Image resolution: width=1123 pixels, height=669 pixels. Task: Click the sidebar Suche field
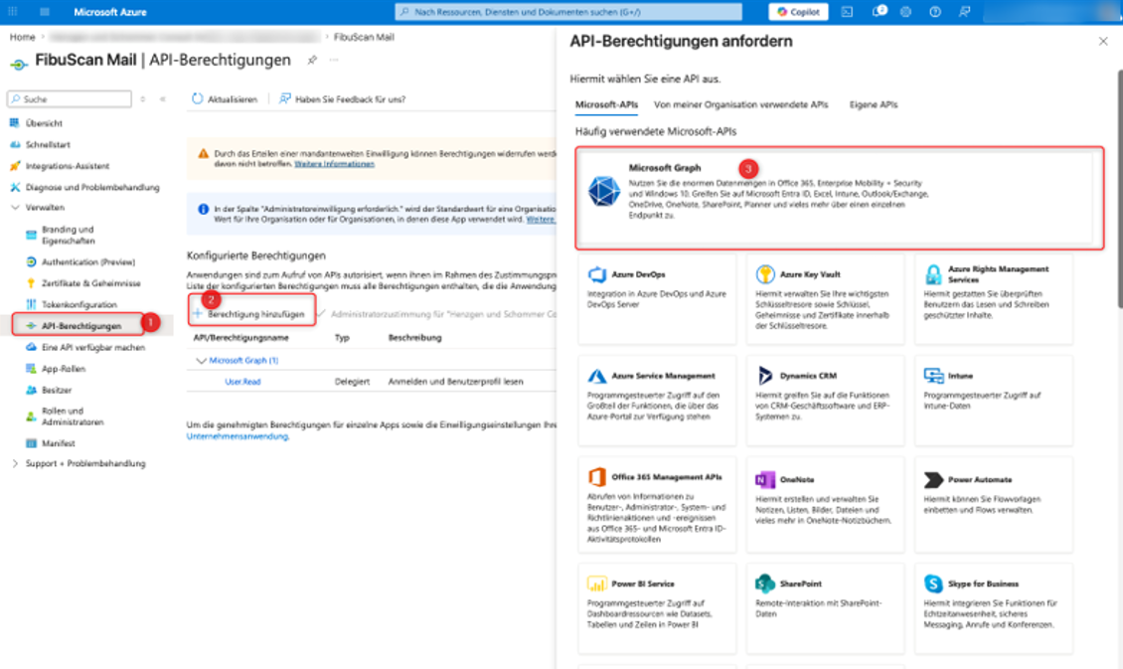point(70,98)
